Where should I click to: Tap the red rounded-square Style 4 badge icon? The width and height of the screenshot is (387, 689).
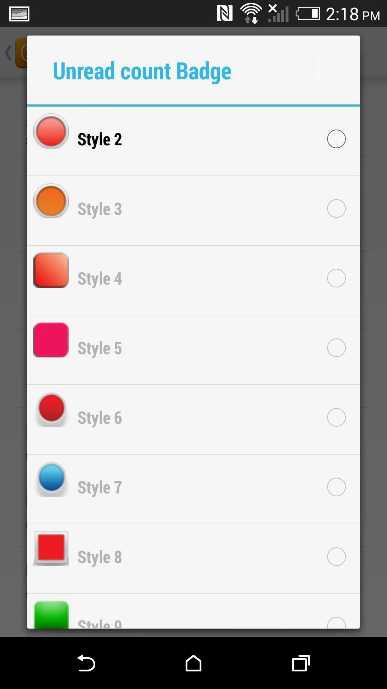51,270
